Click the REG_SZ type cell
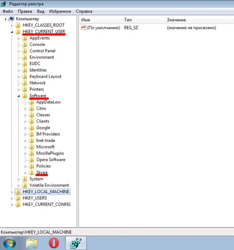The width and height of the screenshot is (234, 250). tap(131, 28)
